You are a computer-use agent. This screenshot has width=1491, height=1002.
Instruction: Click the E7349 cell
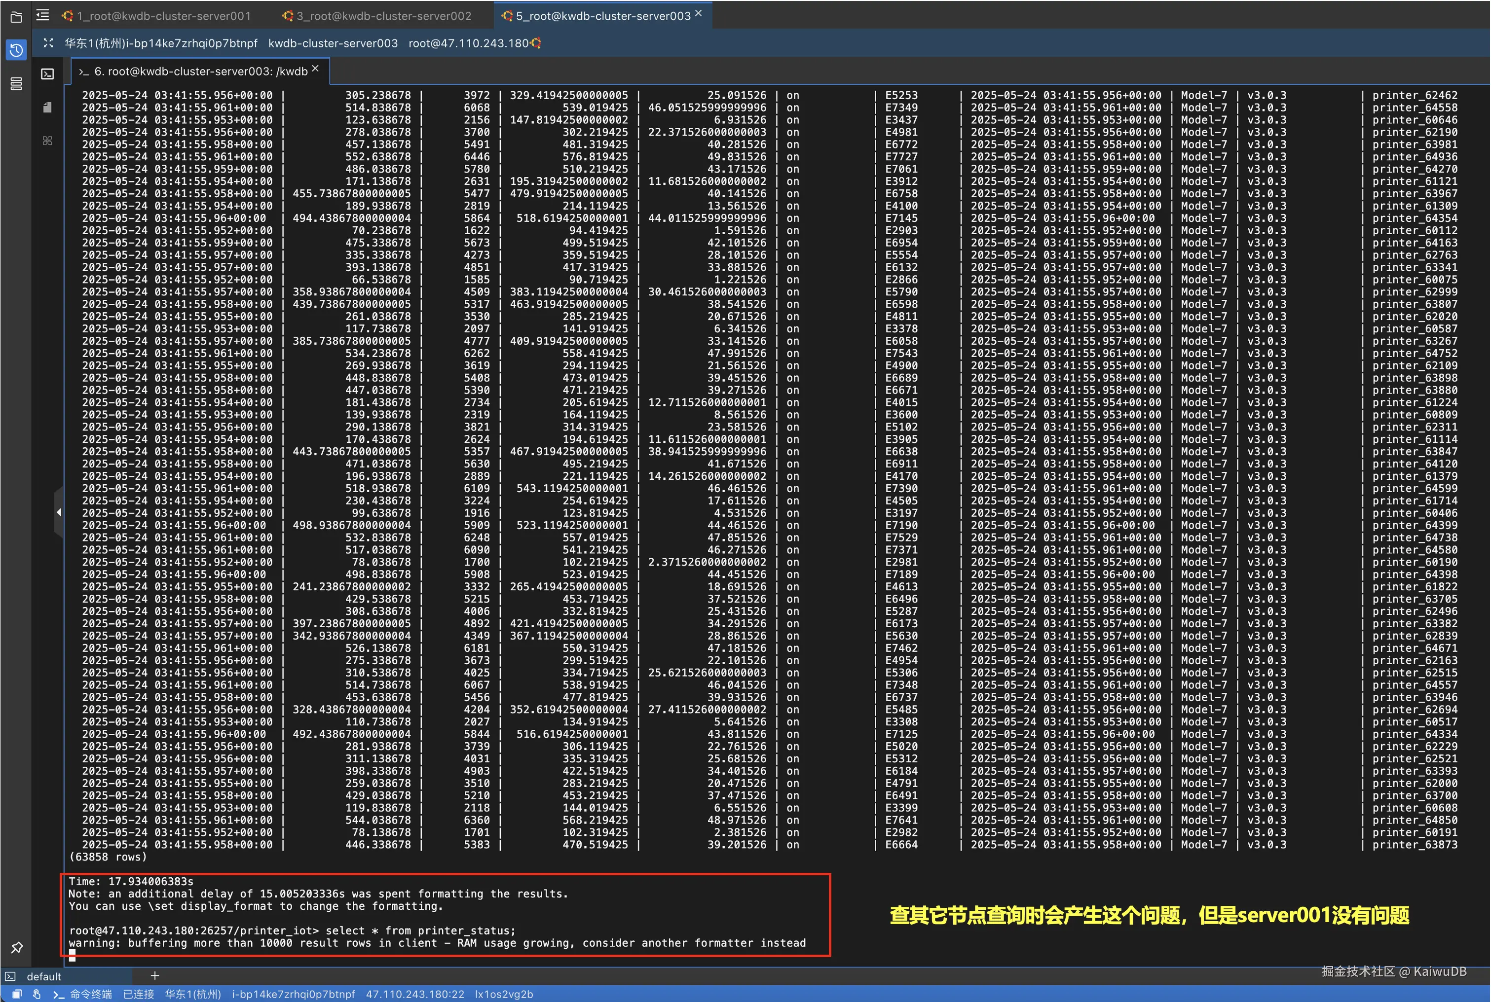pyautogui.click(x=901, y=107)
